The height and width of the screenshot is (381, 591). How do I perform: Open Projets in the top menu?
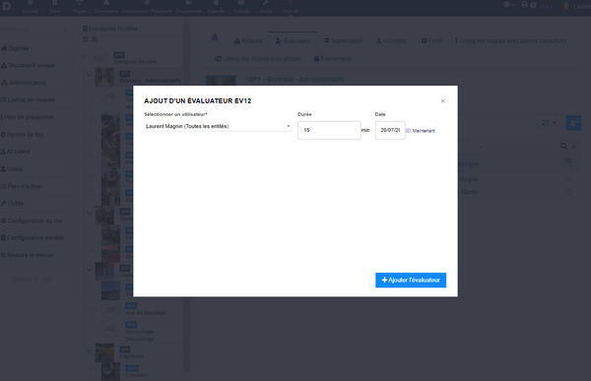coord(80,7)
